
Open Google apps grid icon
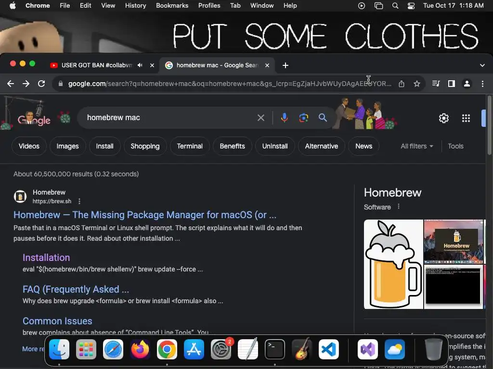(x=466, y=118)
